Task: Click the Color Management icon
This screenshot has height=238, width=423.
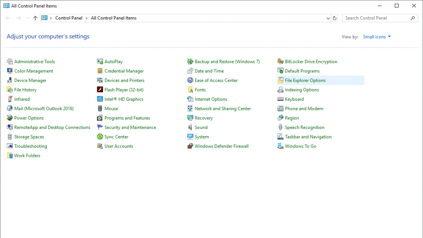Action: click(x=10, y=71)
